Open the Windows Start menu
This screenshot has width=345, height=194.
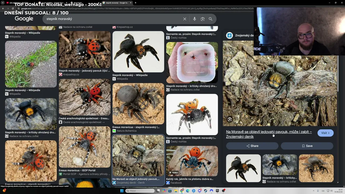tap(122, 191)
